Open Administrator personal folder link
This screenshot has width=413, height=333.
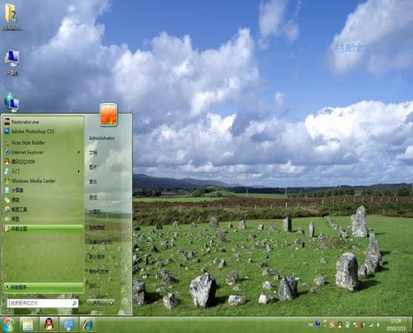101,139
